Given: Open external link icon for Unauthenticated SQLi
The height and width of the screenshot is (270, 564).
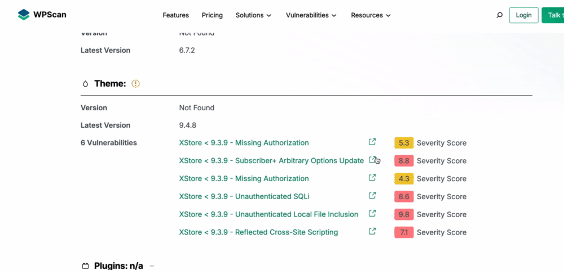Looking at the screenshot, I should tap(372, 196).
